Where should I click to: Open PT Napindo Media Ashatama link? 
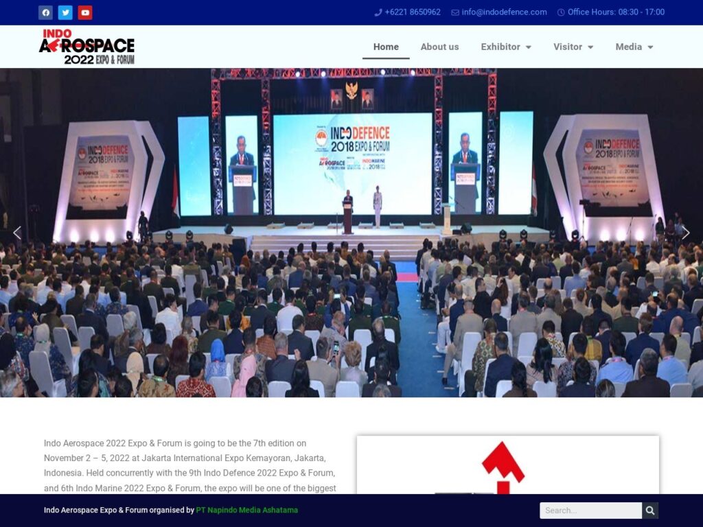pos(247,510)
